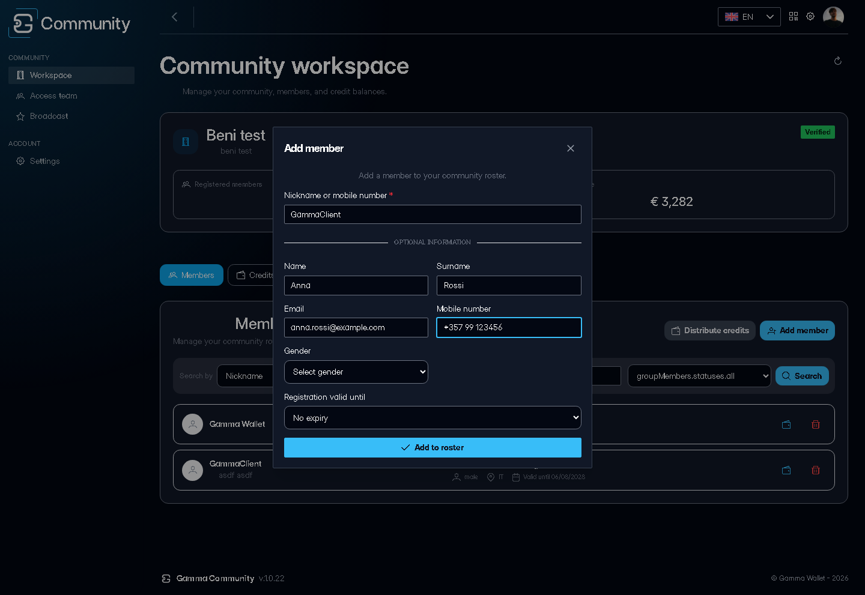Open the EN language dropdown
The image size is (865, 595).
[749, 17]
